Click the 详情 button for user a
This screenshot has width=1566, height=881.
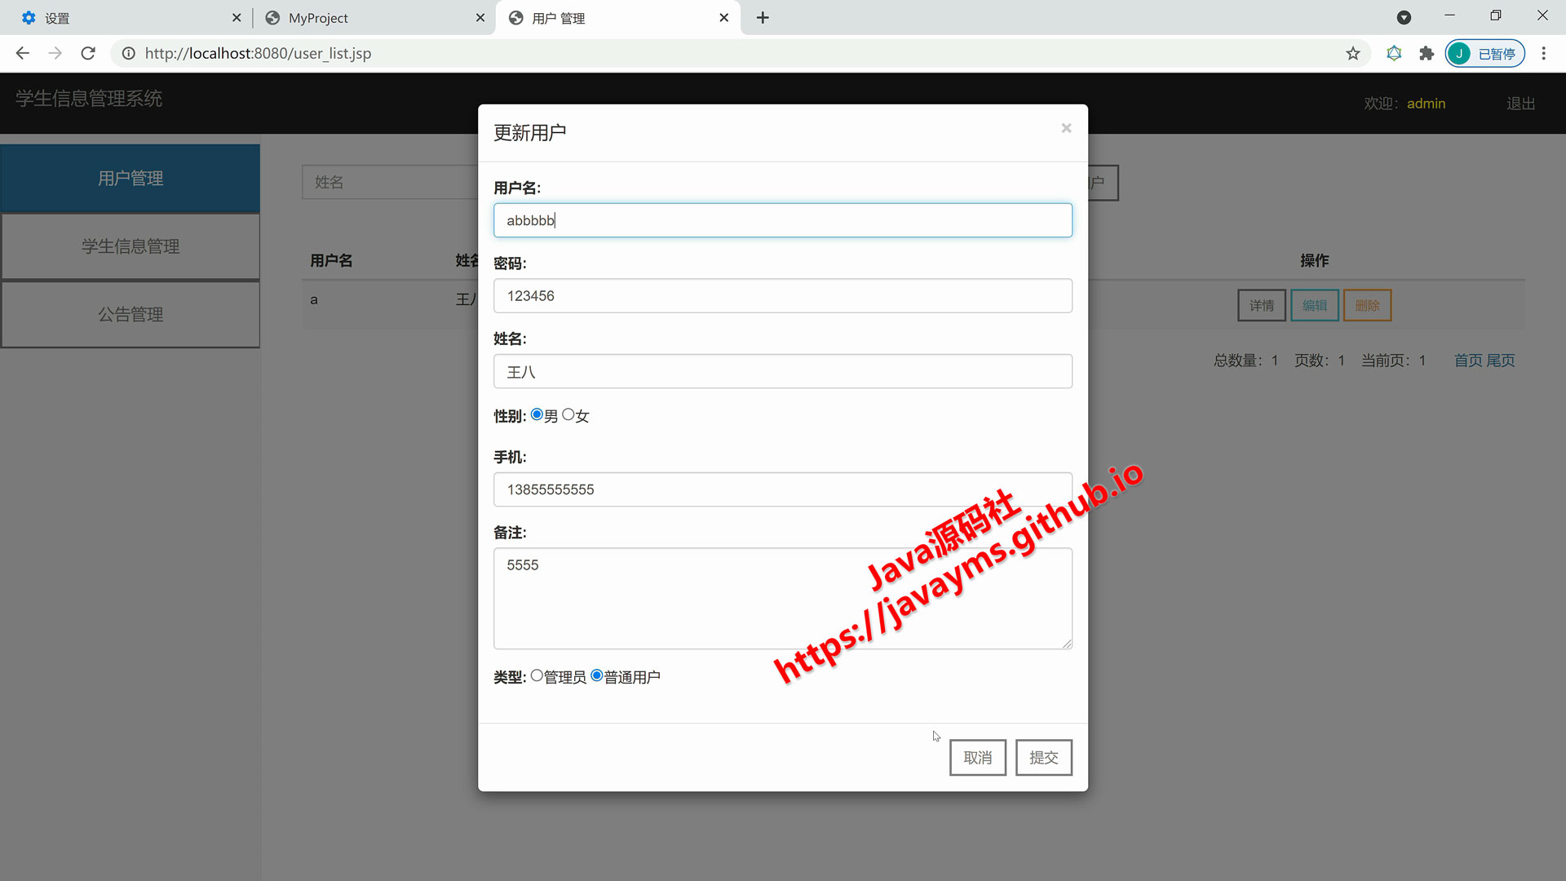click(x=1262, y=305)
